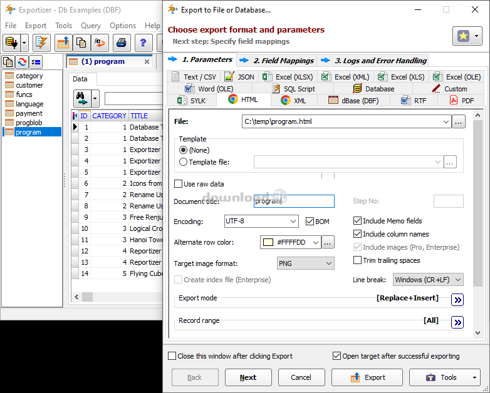The height and width of the screenshot is (393, 490).
Task: Select the Custom export format
Action: 449,89
